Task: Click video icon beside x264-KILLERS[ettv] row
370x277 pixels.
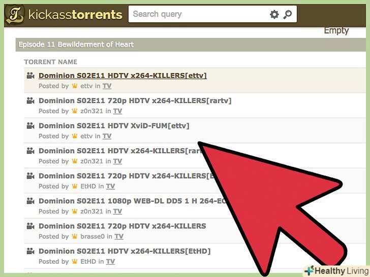Action: 30,76
